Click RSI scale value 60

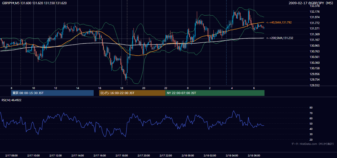pos(311,118)
